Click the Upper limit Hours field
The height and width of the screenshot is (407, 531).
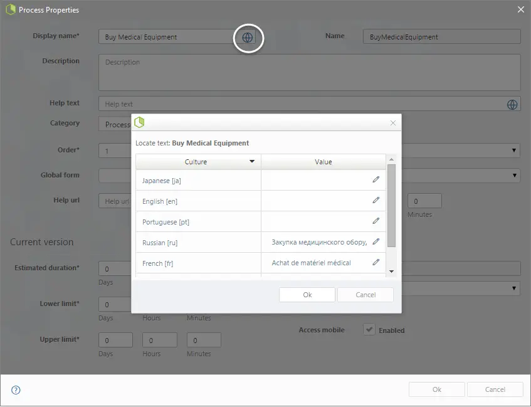coord(160,341)
